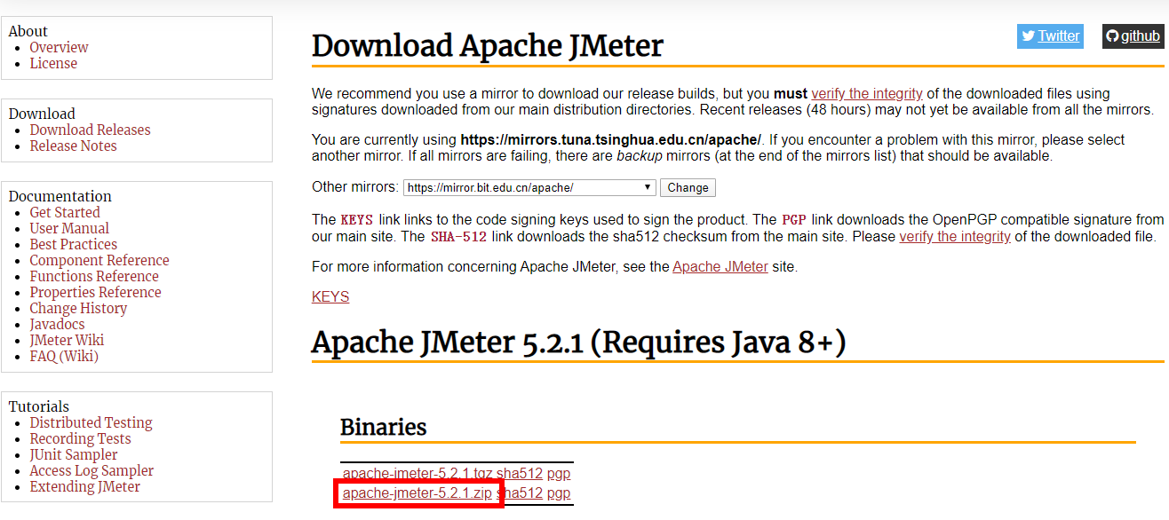Follow first 'verify the integrity' link after 'must'

tap(867, 93)
